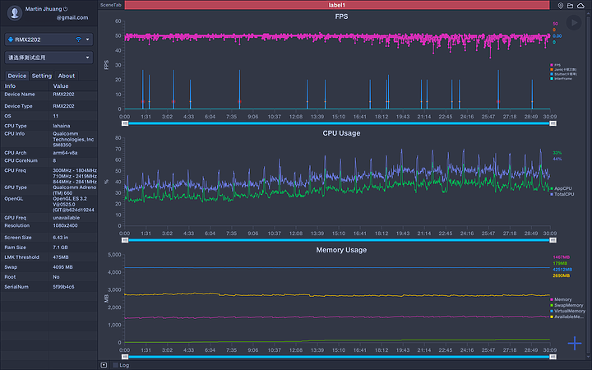Click the FPS chart title
The image size is (592, 370).
point(341,16)
